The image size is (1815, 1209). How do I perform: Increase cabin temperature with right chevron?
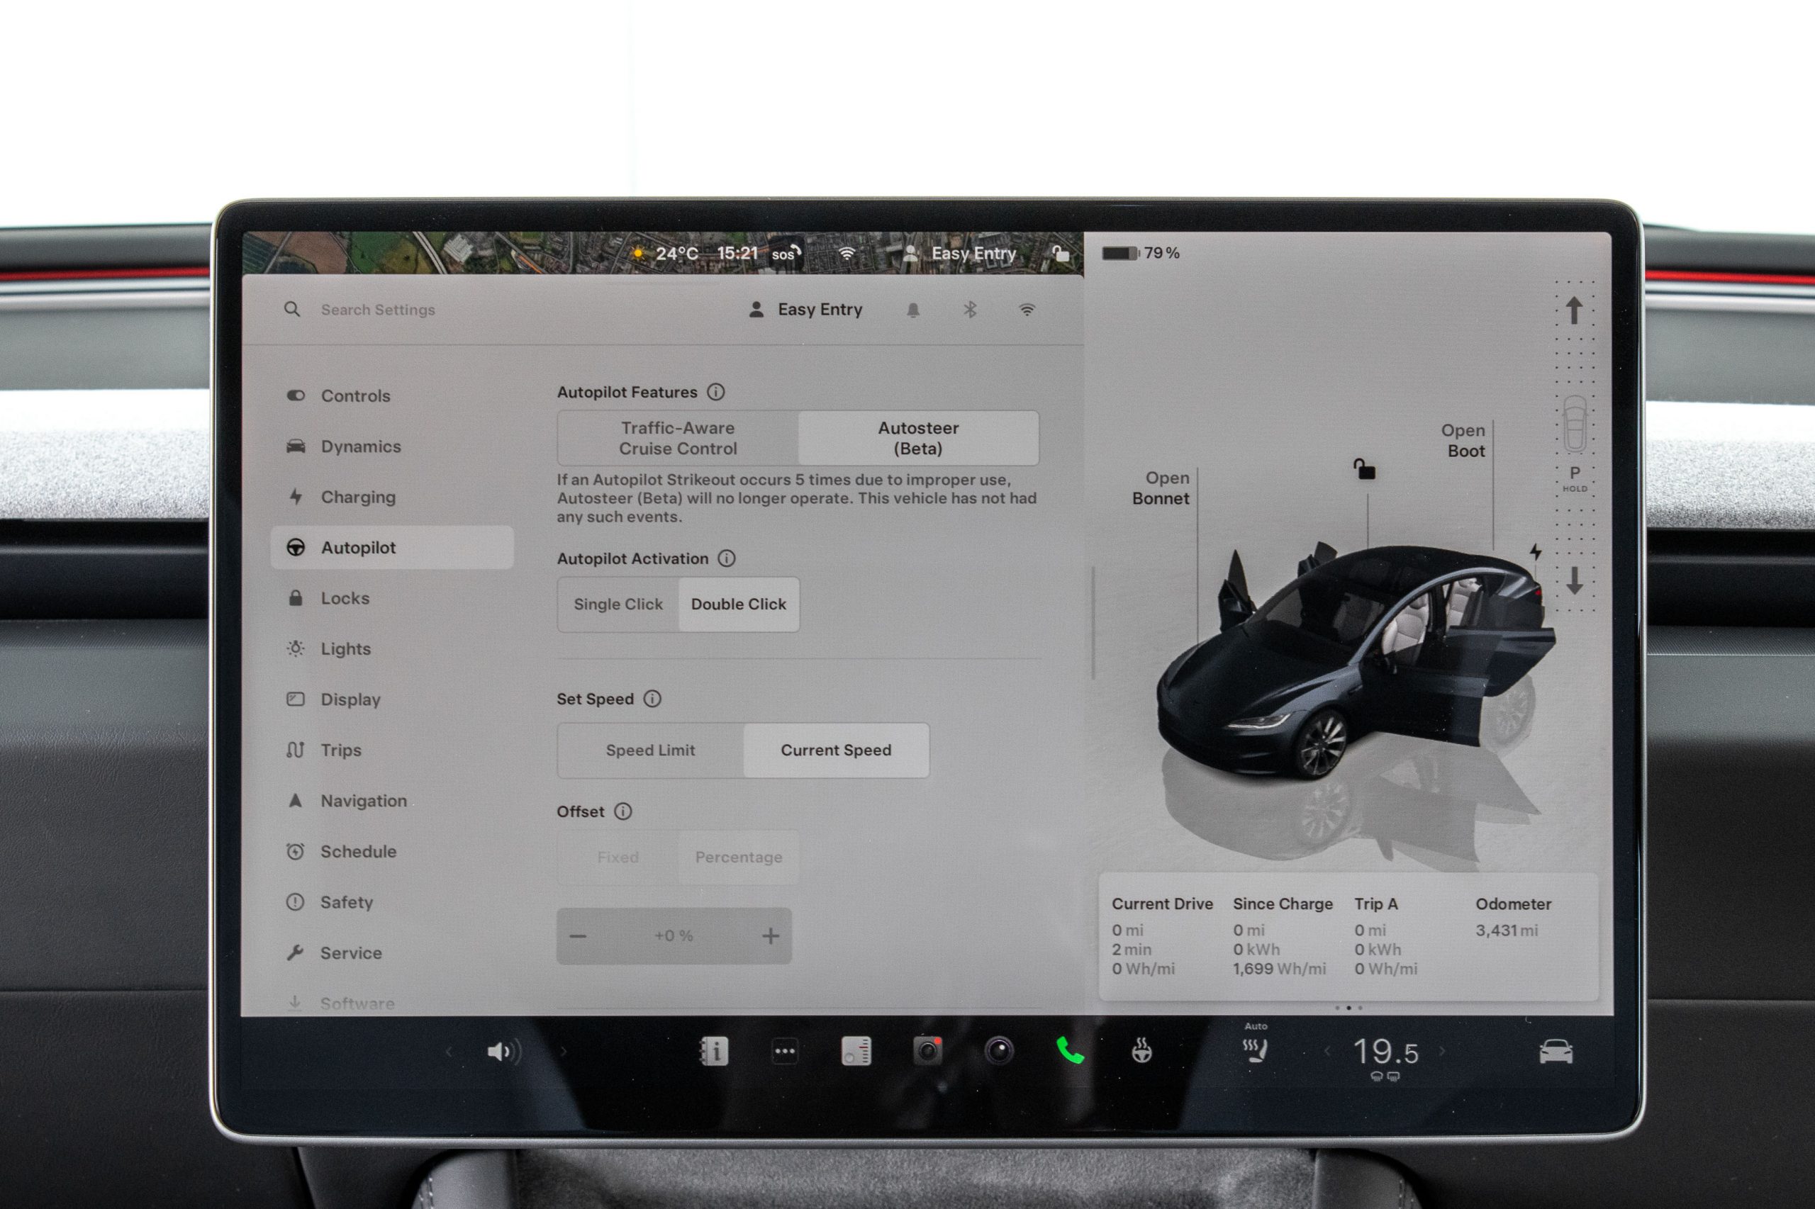pos(1441,1051)
